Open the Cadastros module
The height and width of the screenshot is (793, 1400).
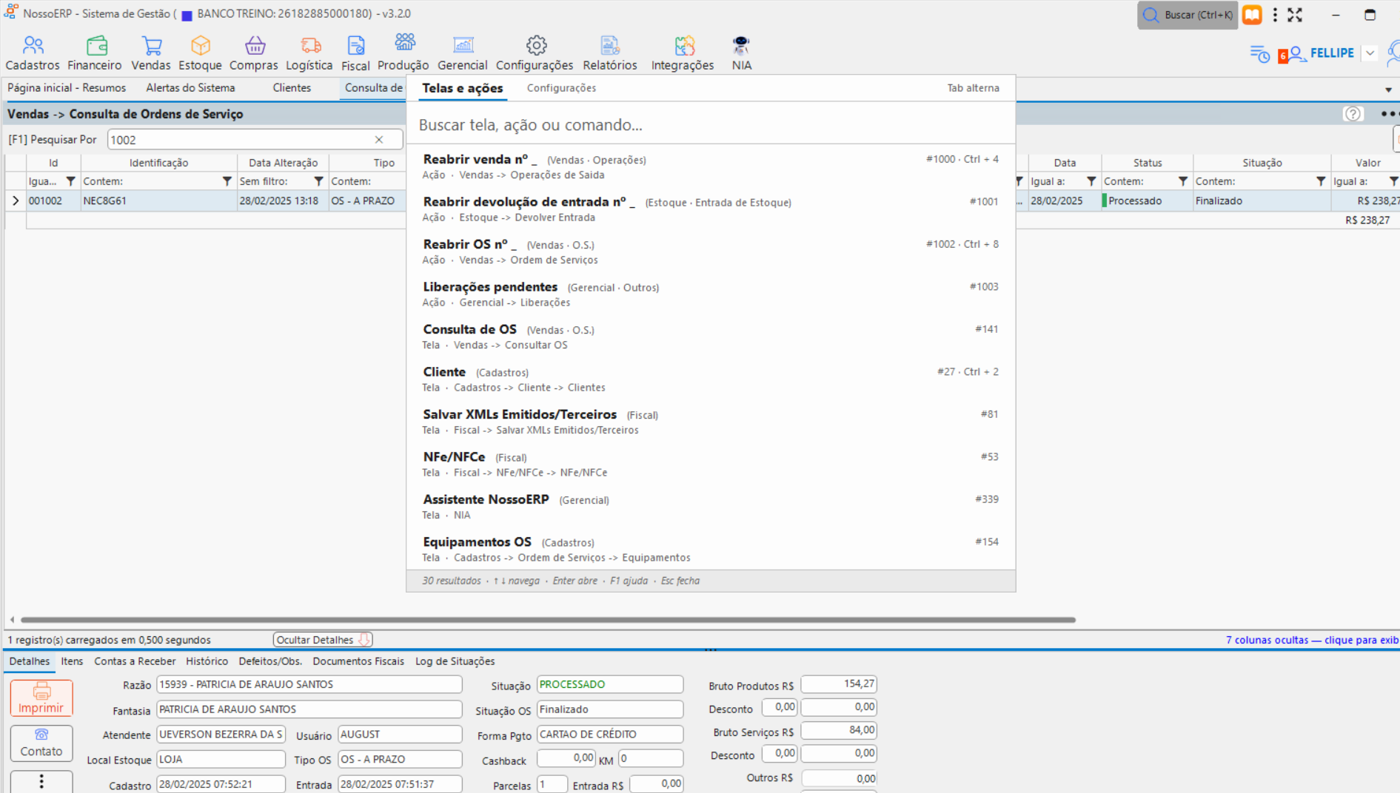33,54
